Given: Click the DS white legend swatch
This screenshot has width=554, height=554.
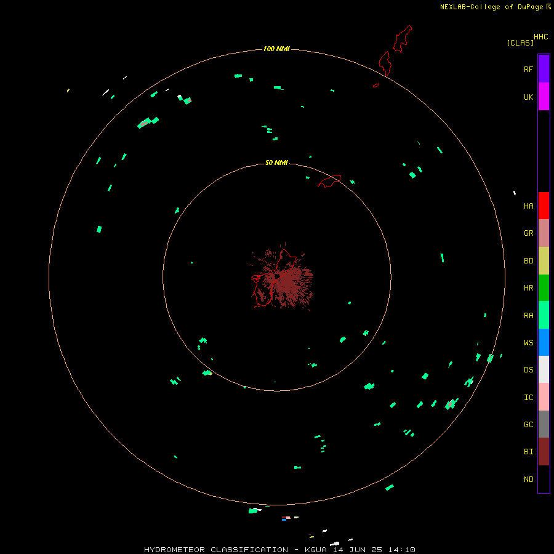Looking at the screenshot, I should point(544,369).
